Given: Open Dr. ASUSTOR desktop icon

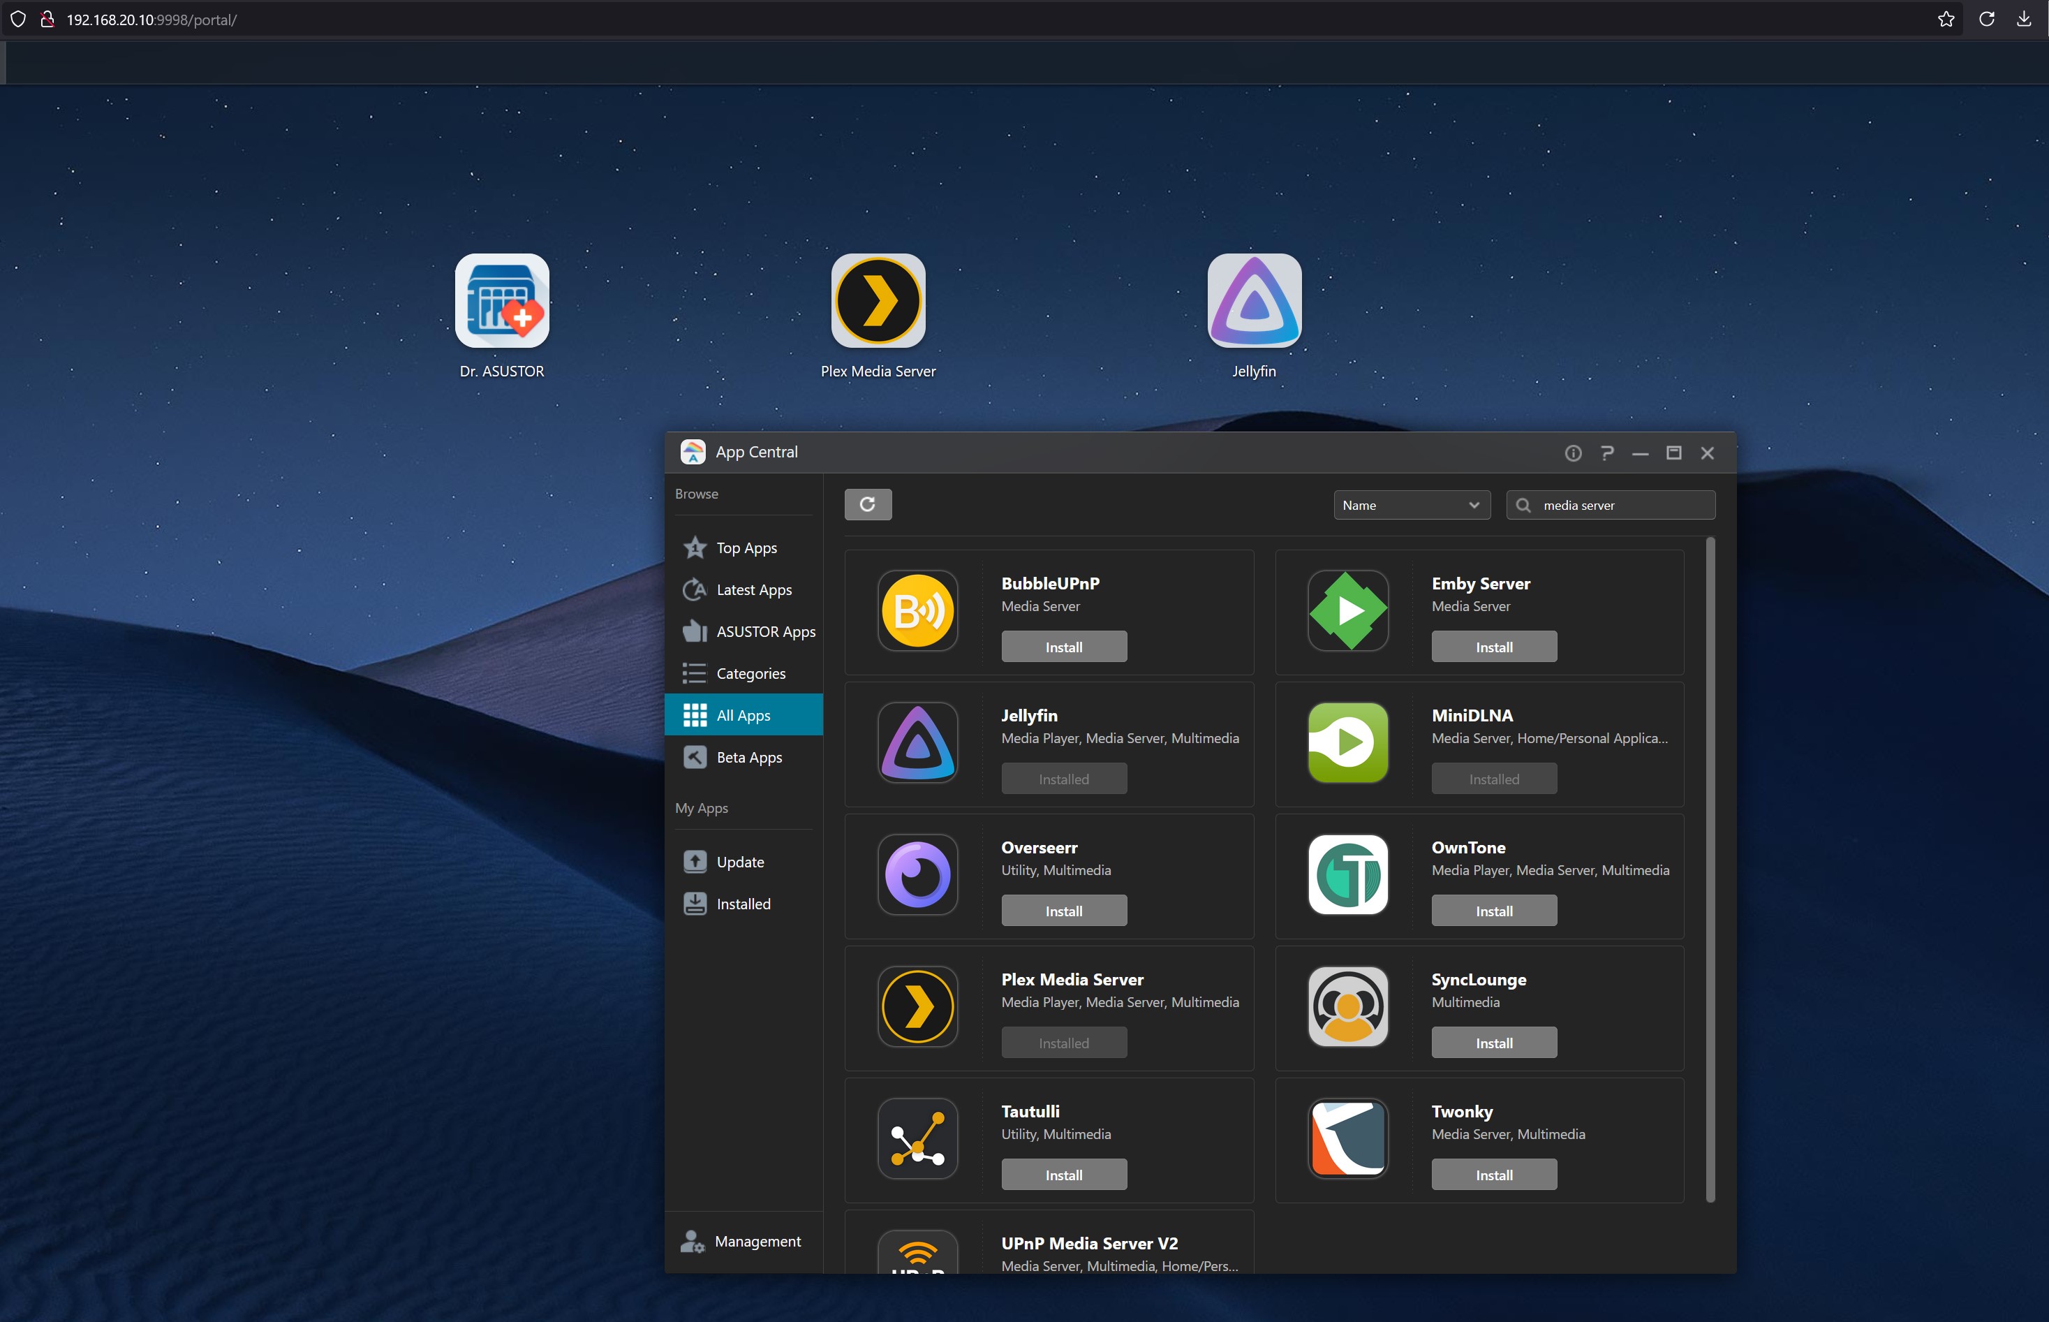Looking at the screenshot, I should (x=502, y=301).
